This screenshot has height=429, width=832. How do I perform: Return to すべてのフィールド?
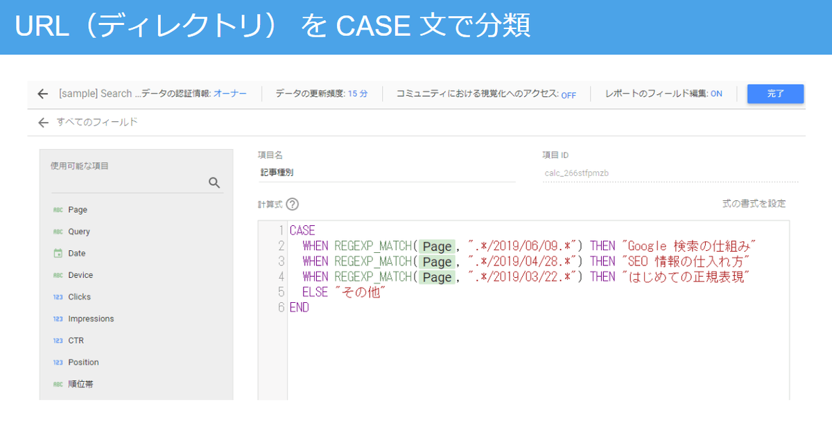97,123
